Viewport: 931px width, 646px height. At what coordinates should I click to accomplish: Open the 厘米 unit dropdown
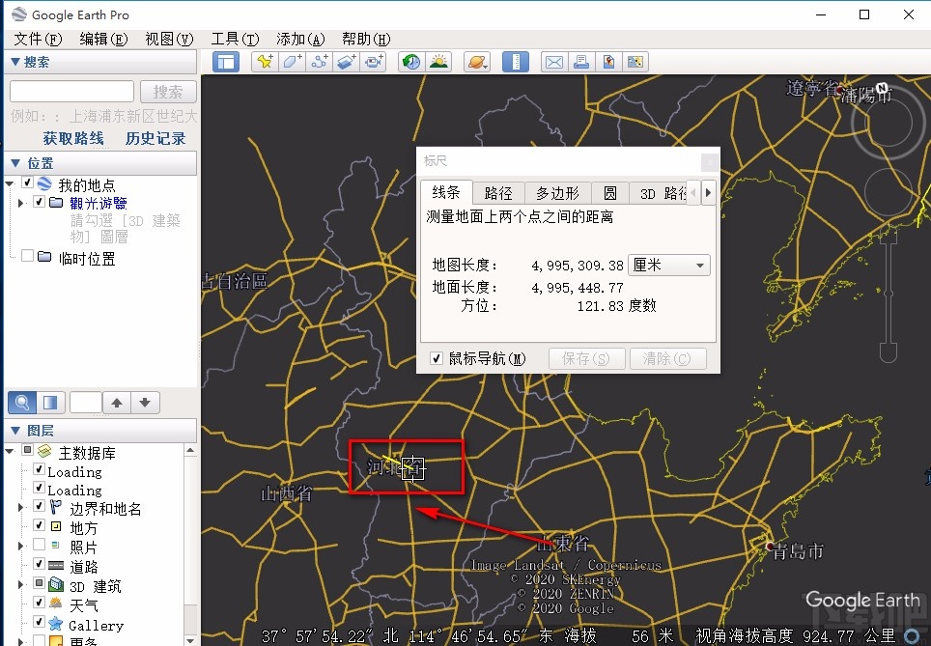[668, 265]
